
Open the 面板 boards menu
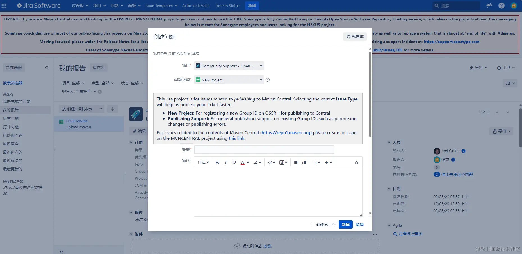tap(134, 6)
